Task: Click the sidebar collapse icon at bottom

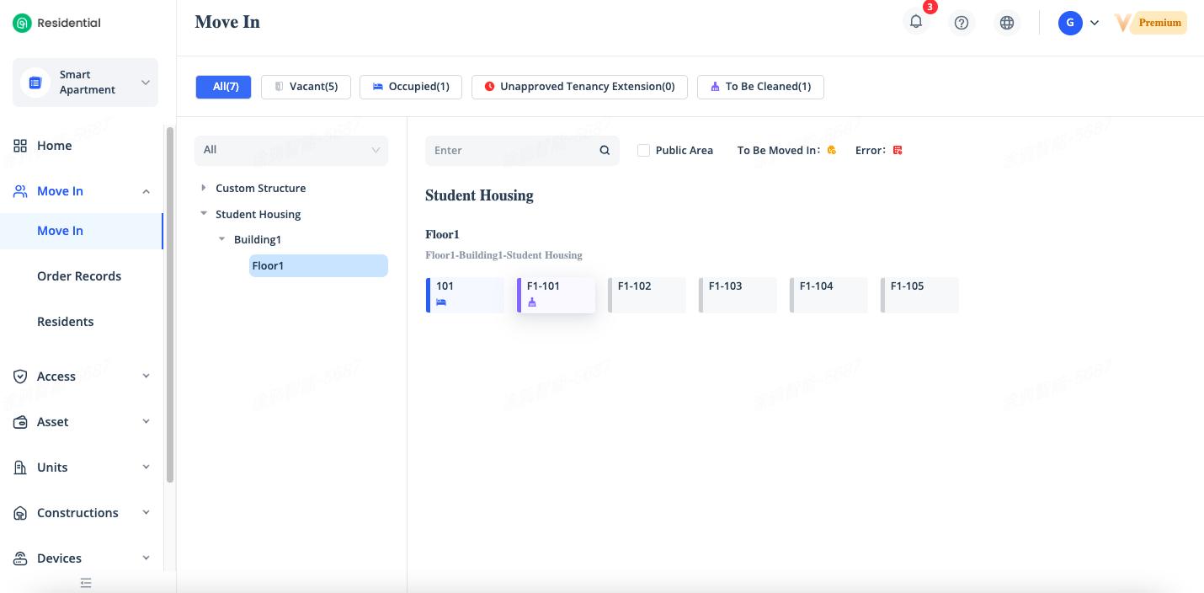Action: pyautogui.click(x=86, y=583)
